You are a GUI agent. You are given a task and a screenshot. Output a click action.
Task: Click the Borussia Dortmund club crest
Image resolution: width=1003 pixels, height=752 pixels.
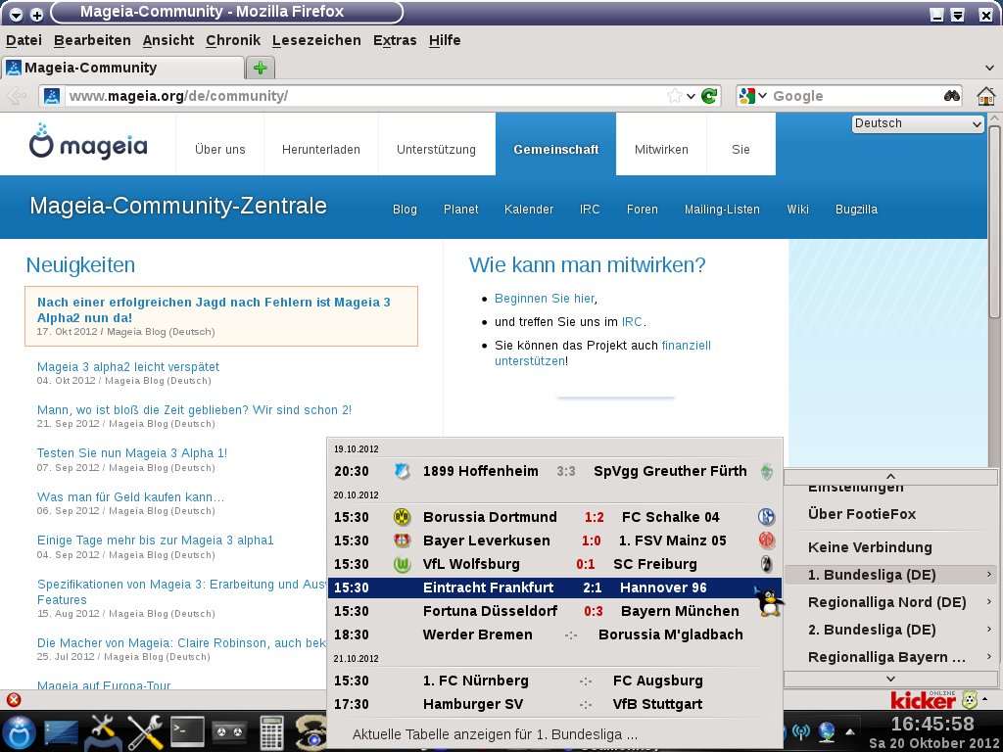coord(402,517)
